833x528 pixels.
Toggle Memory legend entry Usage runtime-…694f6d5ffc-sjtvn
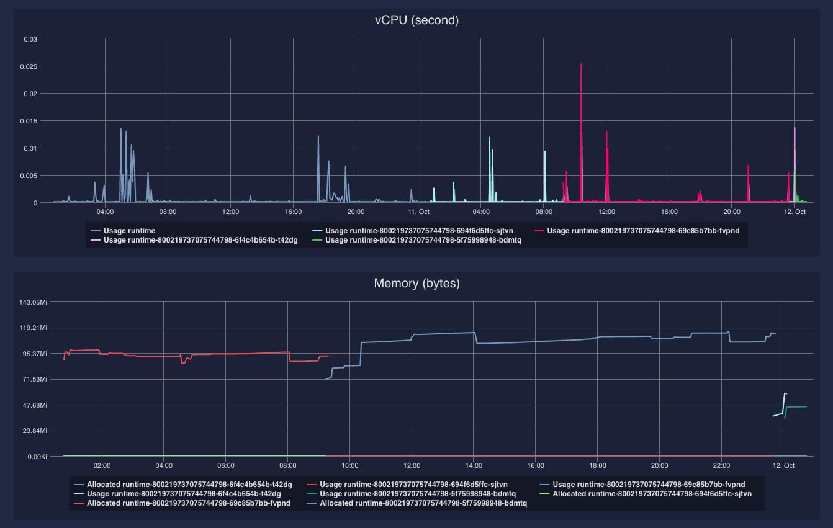(408, 485)
